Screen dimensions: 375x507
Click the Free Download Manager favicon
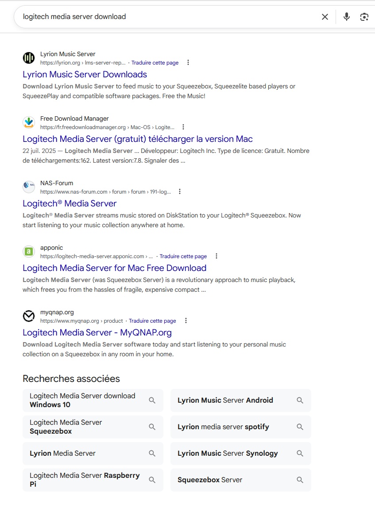pos(29,122)
